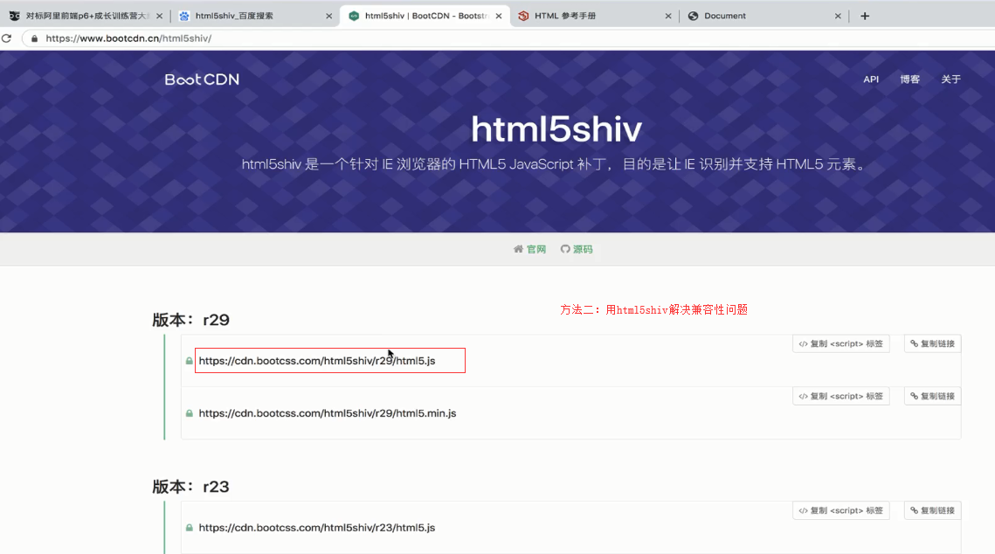The height and width of the screenshot is (554, 995).
Task: Switch to the html5shiv_百度搜索 tab
Action: [x=255, y=16]
